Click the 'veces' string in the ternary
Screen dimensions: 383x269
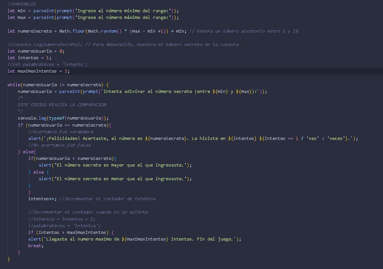tap(336, 138)
